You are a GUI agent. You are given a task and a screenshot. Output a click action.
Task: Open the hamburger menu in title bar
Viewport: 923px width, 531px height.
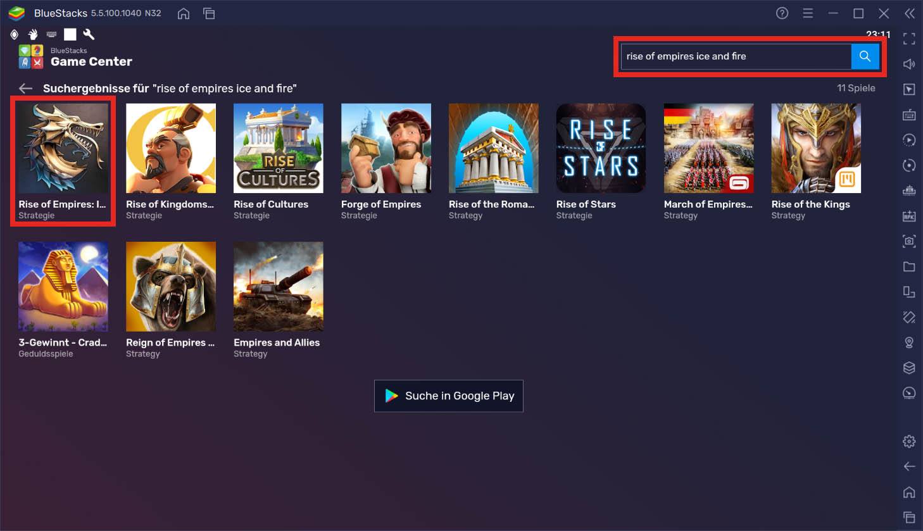[808, 13]
